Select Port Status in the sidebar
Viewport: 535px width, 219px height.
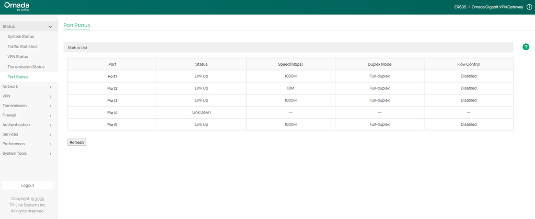click(18, 77)
